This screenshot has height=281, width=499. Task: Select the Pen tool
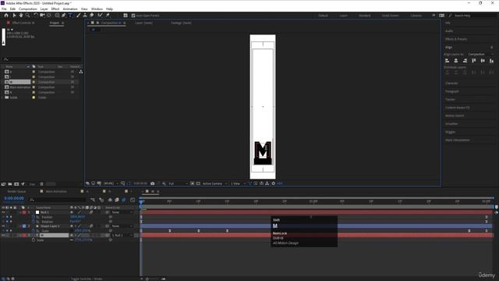point(64,15)
